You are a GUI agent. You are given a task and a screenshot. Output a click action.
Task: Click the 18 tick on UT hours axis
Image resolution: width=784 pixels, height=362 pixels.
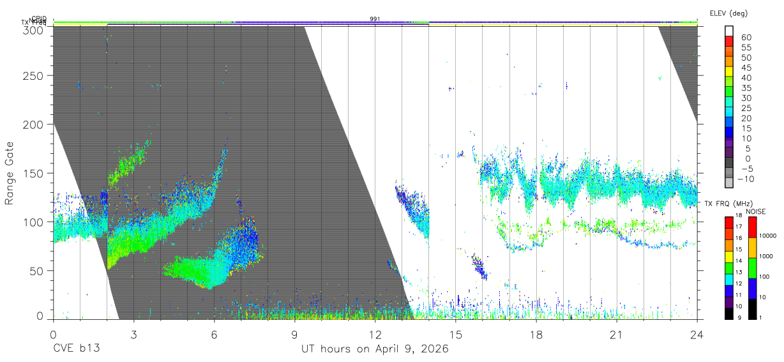[x=536, y=335]
